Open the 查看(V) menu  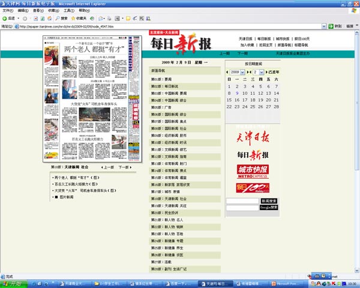click(37, 10)
